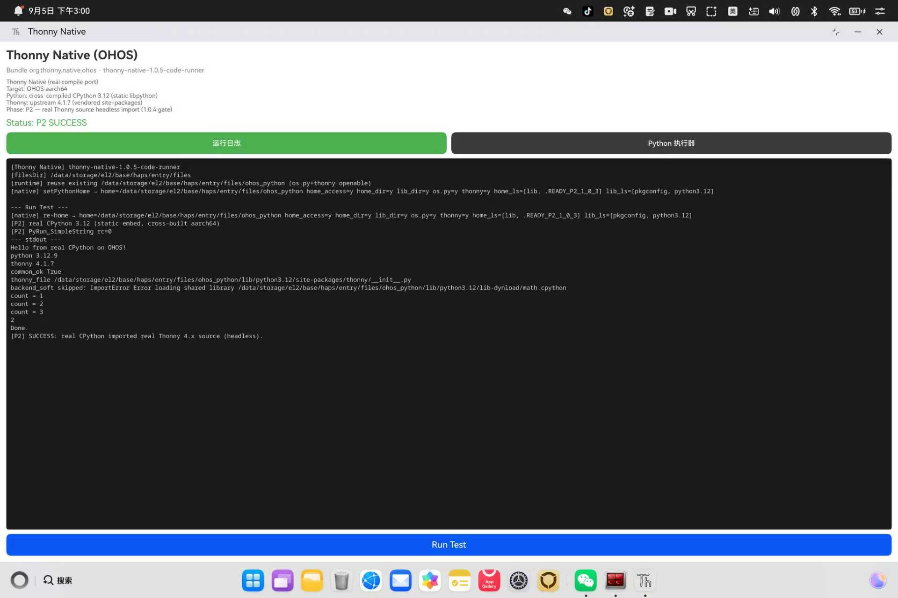898x598 pixels.
Task: Switch to WeChat in the dock
Action: point(586,581)
